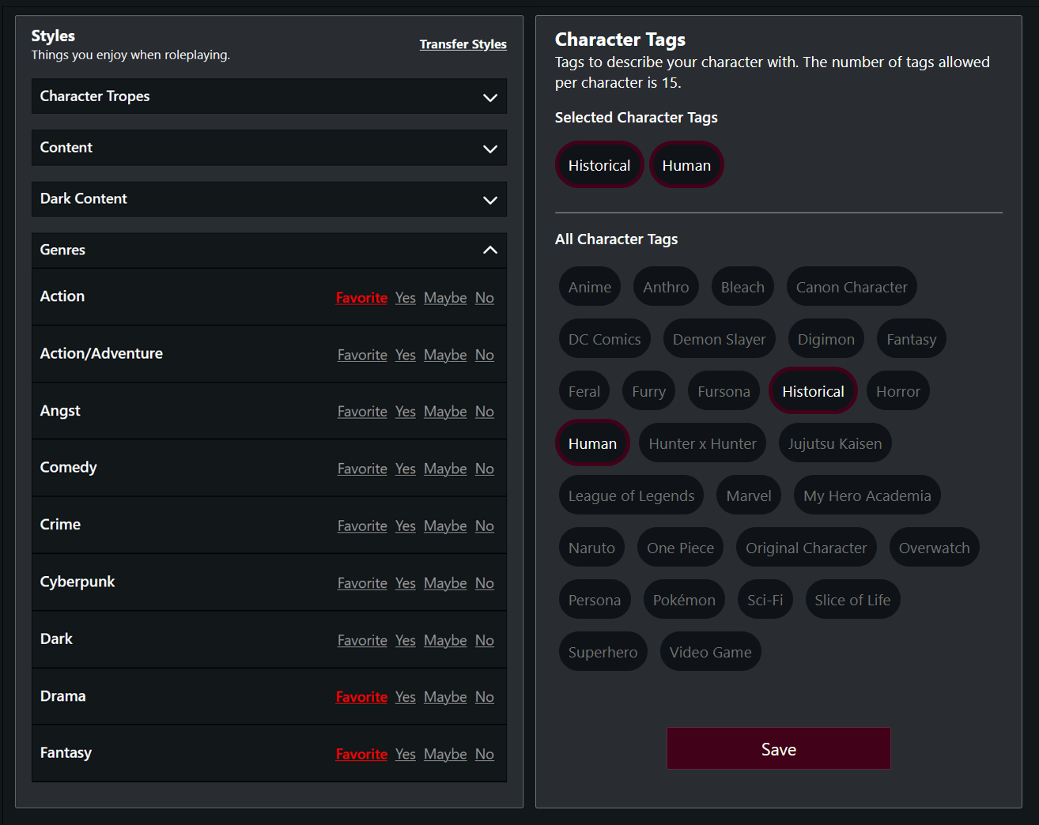Click Favorite for Fantasy genre
Image resolution: width=1039 pixels, height=825 pixels.
(x=361, y=754)
